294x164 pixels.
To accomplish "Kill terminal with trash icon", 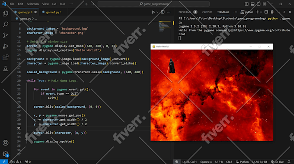I will point(272,12).
